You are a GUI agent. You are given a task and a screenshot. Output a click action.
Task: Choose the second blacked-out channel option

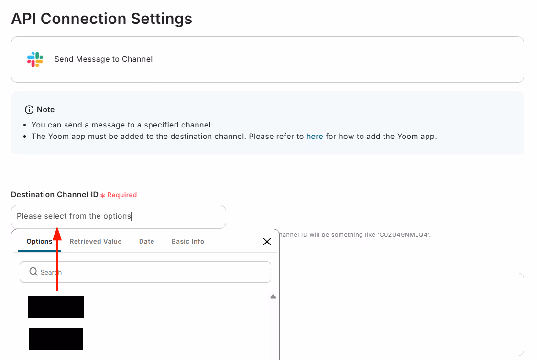coord(56,339)
